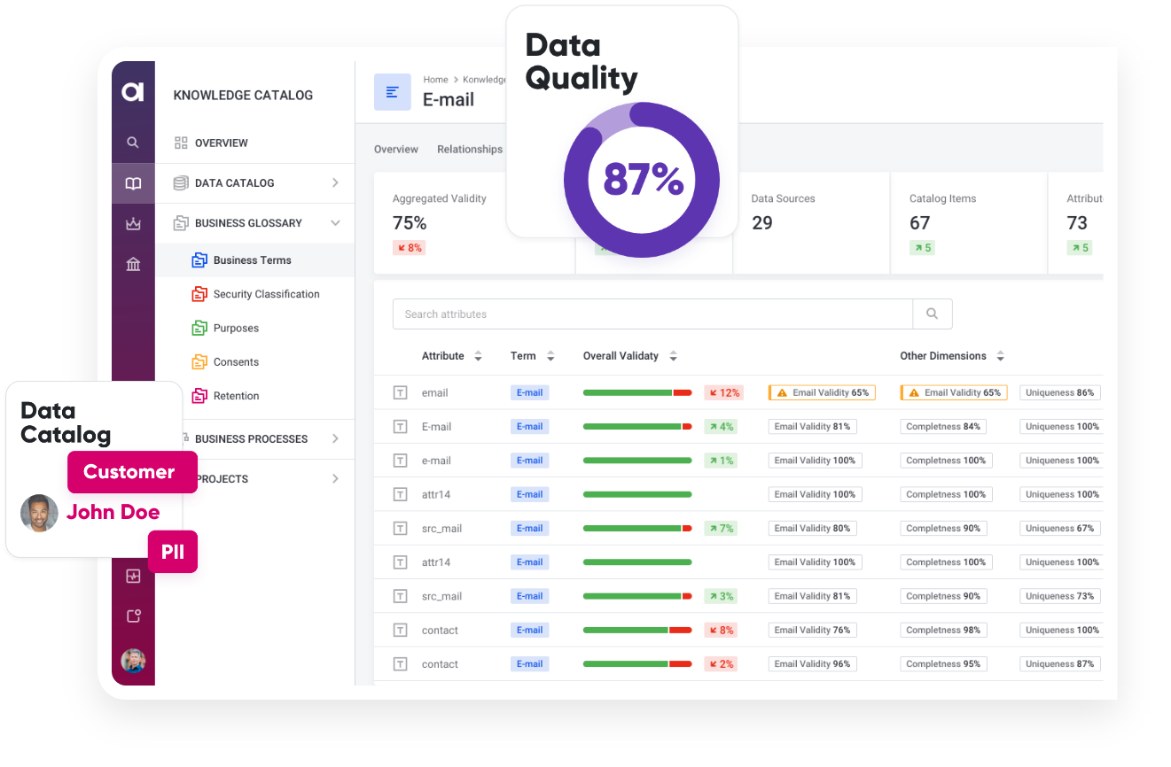This screenshot has width=1171, height=767.
Task: Click the e-mail attribute with 1% change
Action: 436,461
